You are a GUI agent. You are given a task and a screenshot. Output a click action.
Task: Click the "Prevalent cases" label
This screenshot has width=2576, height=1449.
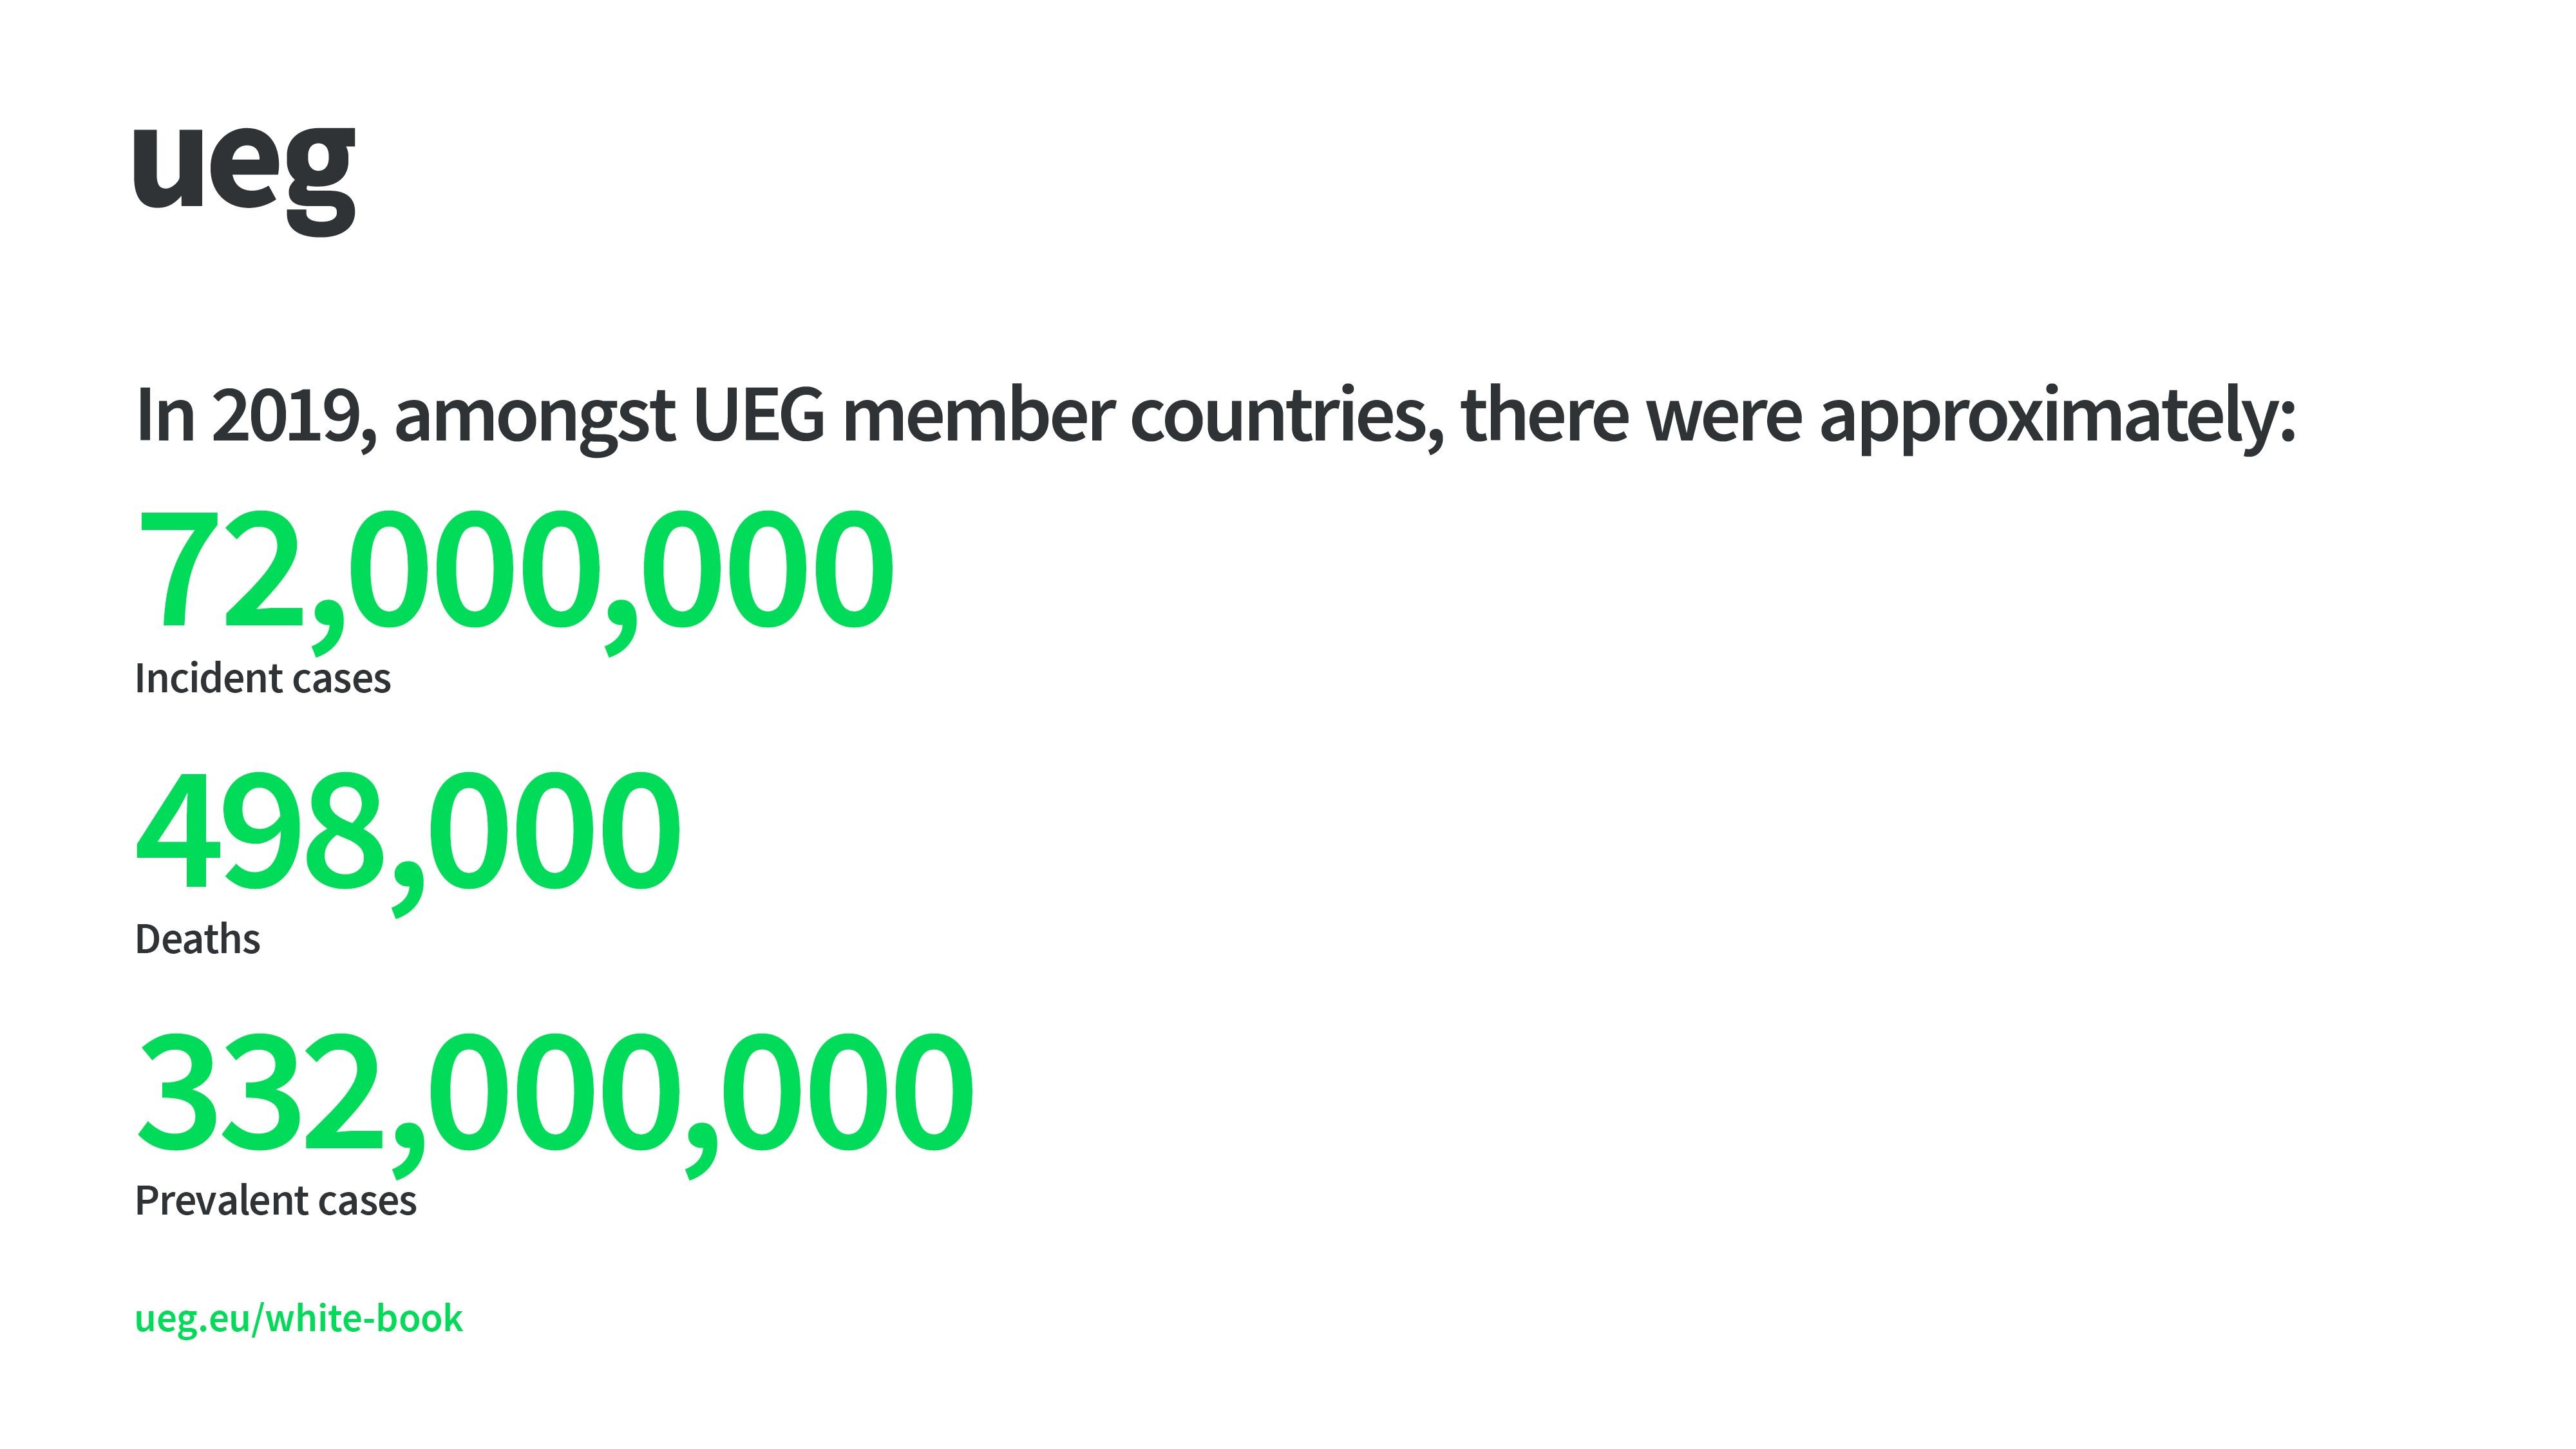[275, 1201]
